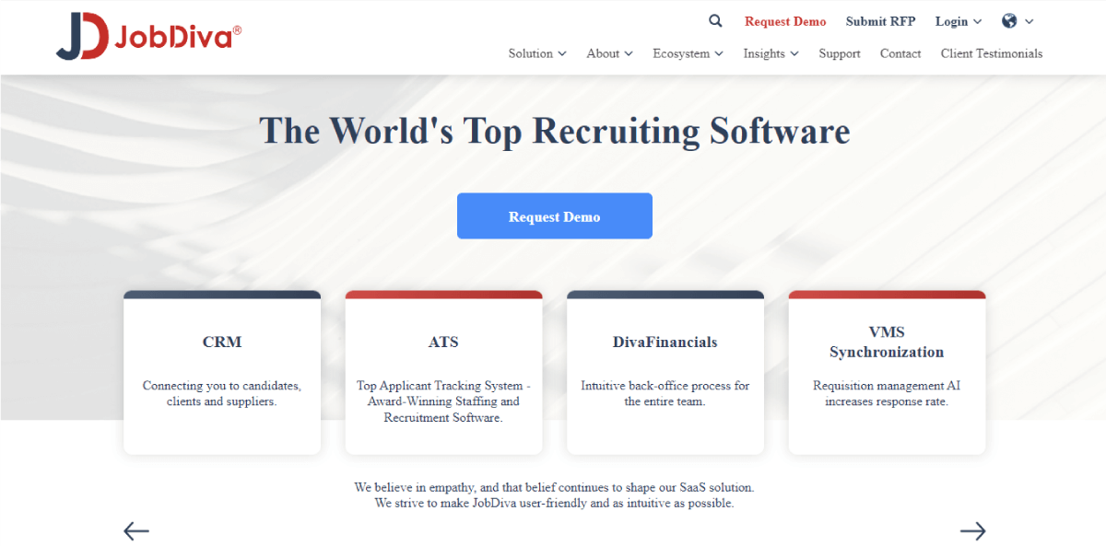Open the Ecosystem dropdown

click(688, 53)
